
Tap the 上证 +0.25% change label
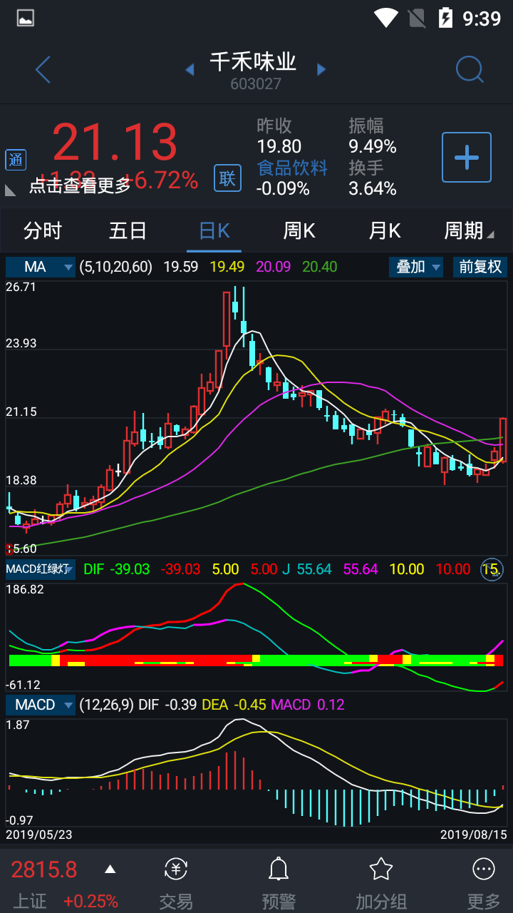(90, 901)
